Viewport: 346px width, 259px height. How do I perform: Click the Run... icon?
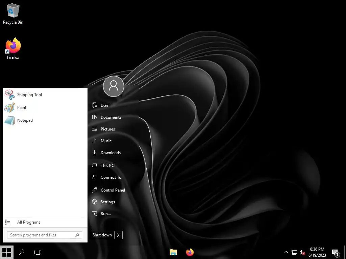[x=95, y=213]
